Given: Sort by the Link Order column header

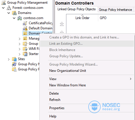Looking at the screenshot, I should pos(82,18).
